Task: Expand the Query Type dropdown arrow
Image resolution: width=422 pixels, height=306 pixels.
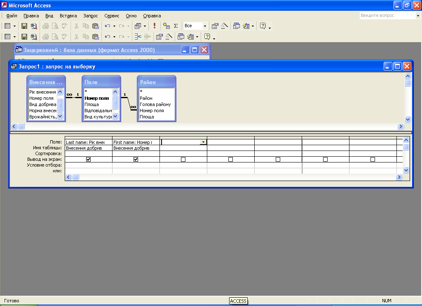Action: click(145, 26)
